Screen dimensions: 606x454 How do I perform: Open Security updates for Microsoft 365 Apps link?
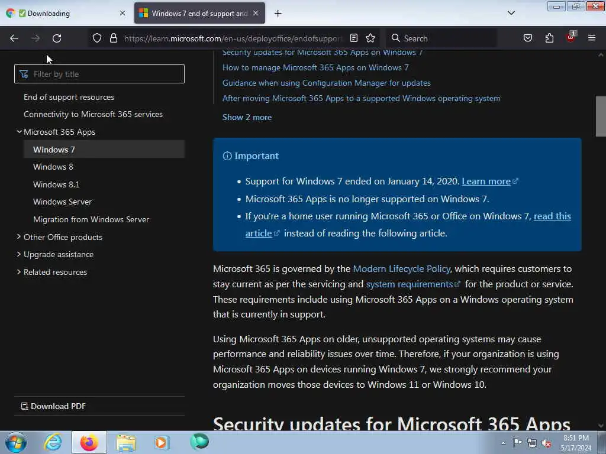[x=323, y=53]
